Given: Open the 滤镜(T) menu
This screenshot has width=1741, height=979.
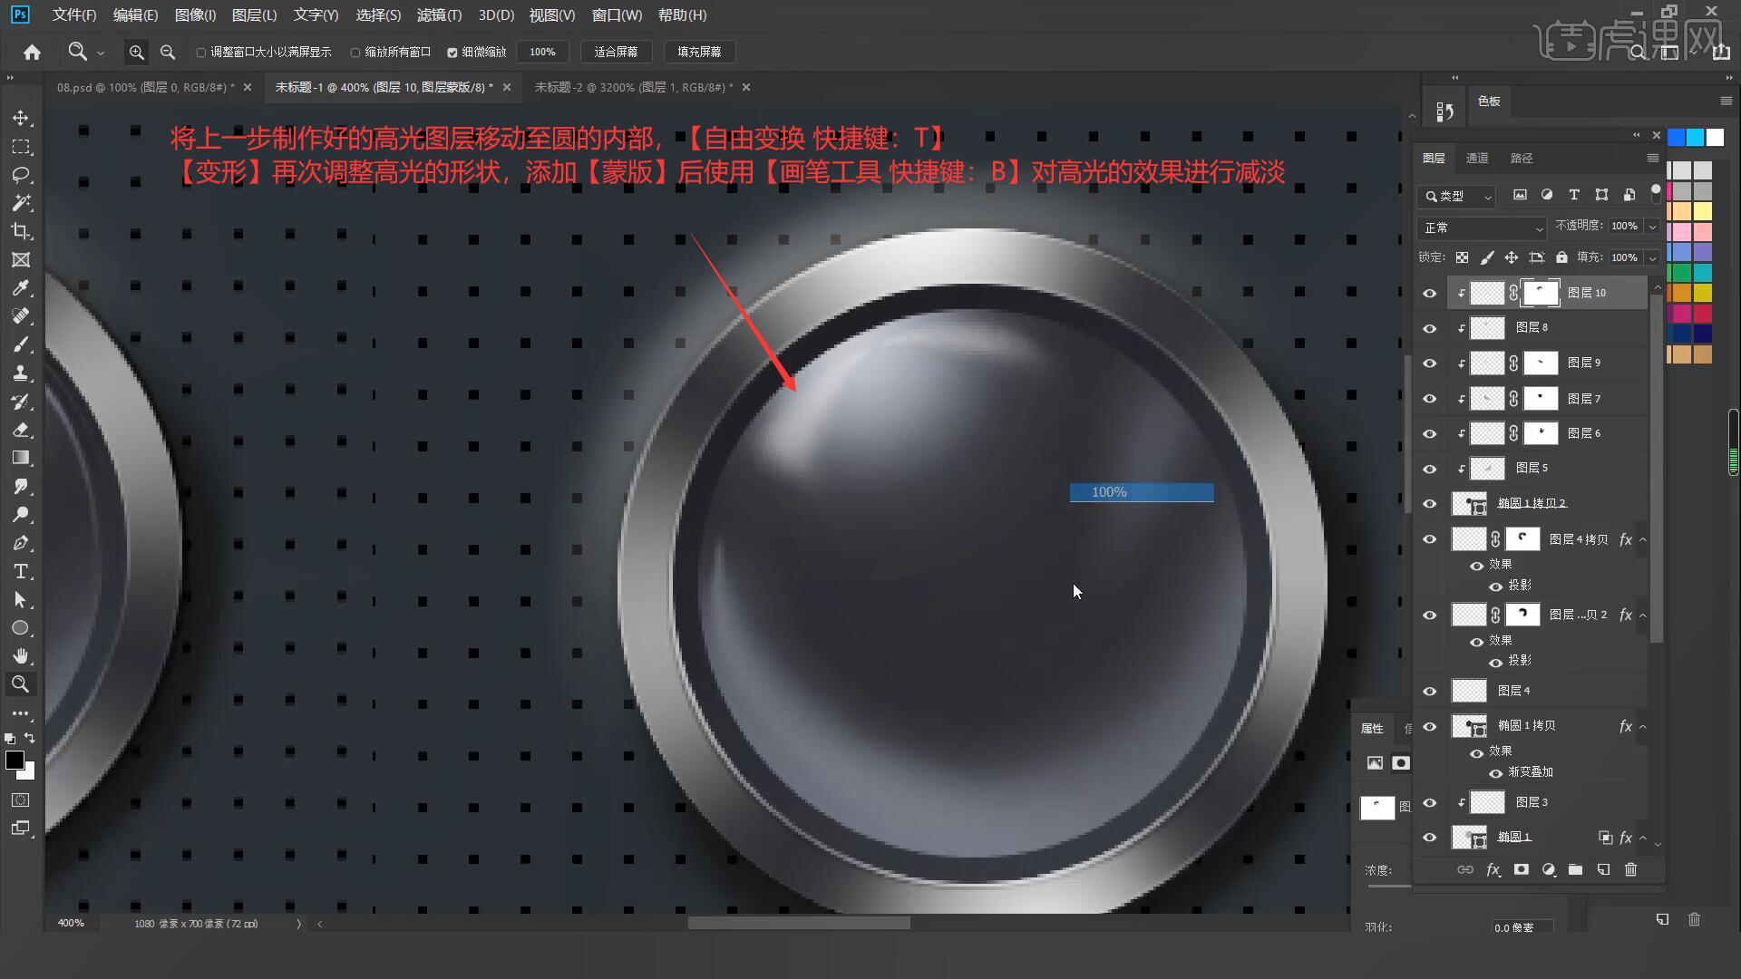Looking at the screenshot, I should 439,15.
